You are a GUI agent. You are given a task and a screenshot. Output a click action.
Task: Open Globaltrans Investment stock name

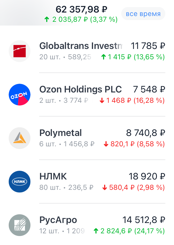(x=81, y=46)
